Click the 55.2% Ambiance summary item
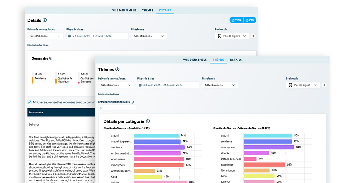Viewport: 353px width, 183px height. (x=39, y=78)
